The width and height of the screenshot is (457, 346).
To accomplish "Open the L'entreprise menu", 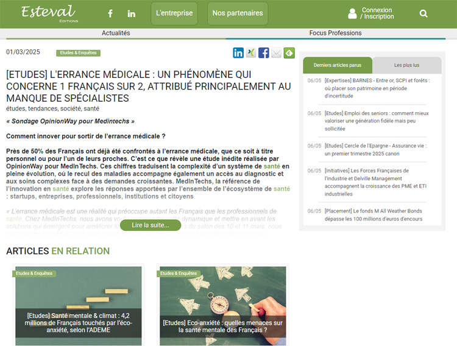I will [174, 13].
